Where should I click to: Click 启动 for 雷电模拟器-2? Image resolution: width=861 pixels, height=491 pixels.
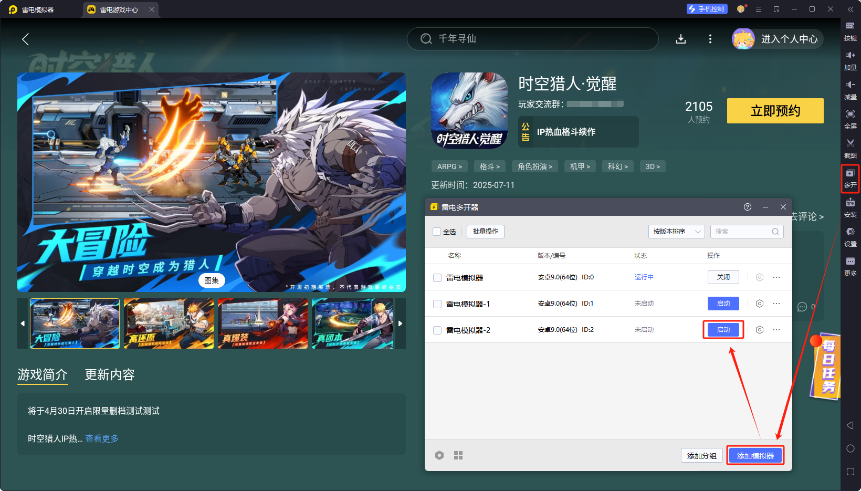pyautogui.click(x=723, y=330)
